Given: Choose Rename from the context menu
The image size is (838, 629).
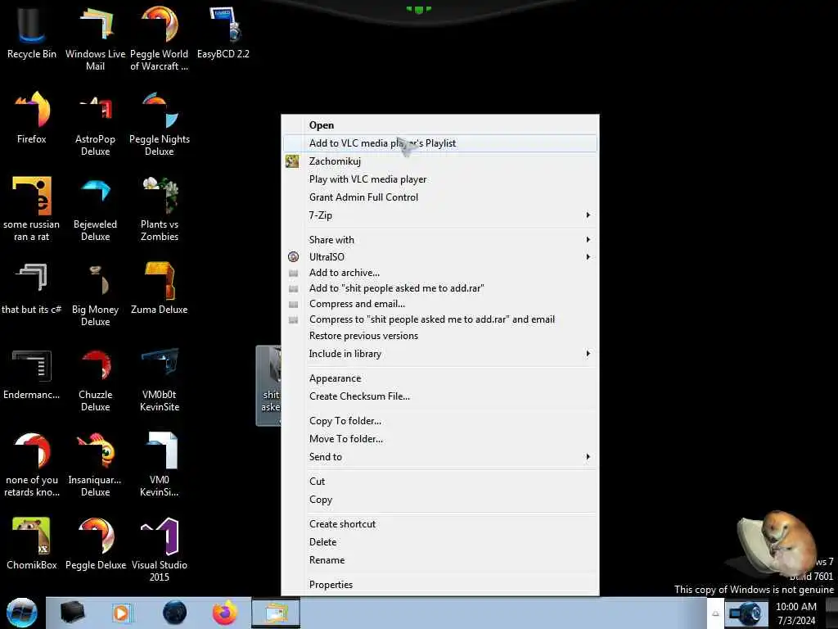Looking at the screenshot, I should [x=439, y=560].
